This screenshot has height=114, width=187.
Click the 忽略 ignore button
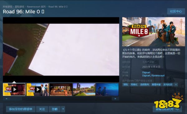55,109
